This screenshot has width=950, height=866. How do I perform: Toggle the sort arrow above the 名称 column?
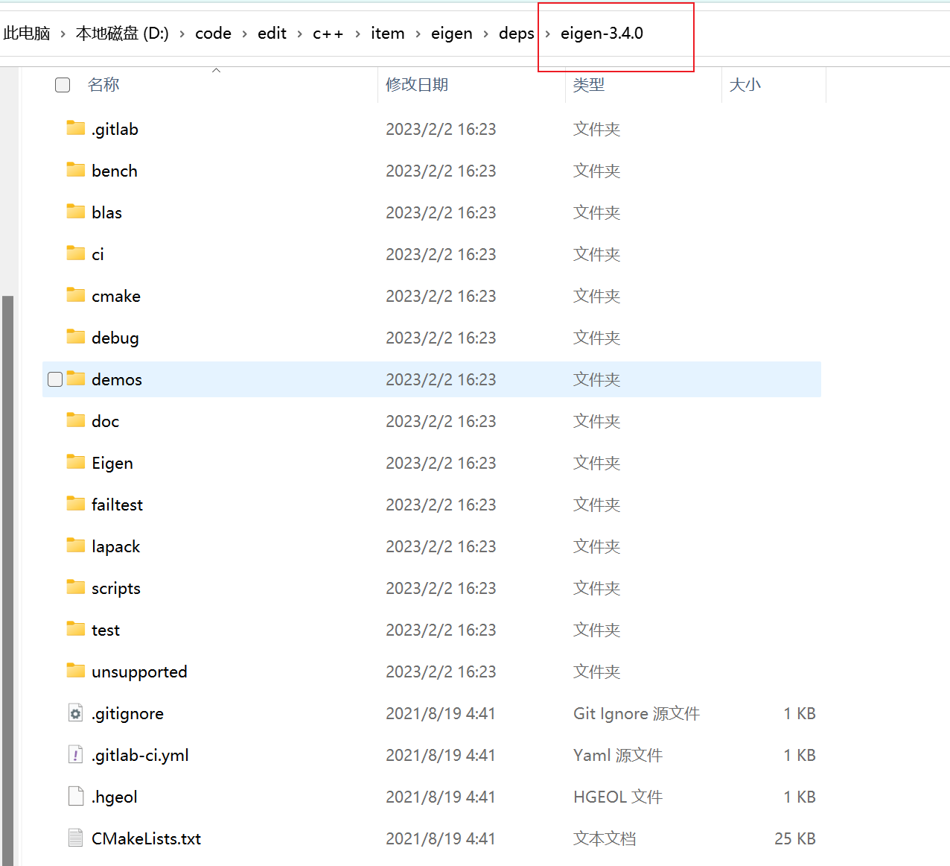216,69
